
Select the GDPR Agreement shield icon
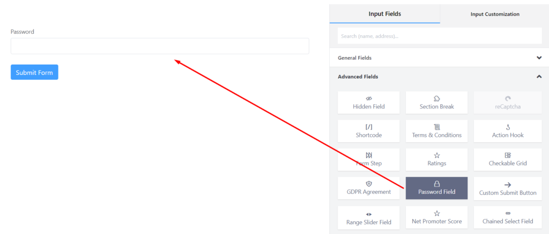tap(369, 184)
